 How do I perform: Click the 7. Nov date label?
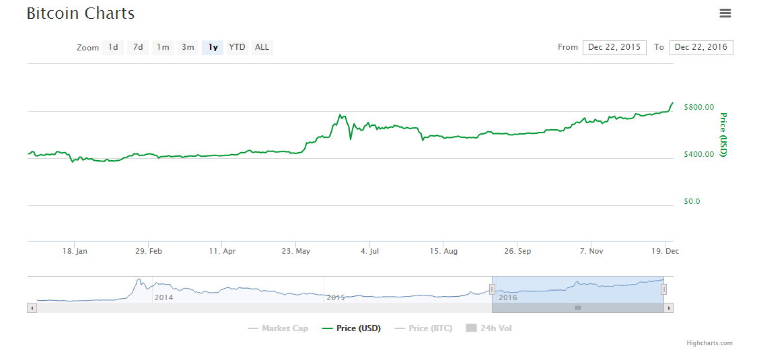pos(591,251)
